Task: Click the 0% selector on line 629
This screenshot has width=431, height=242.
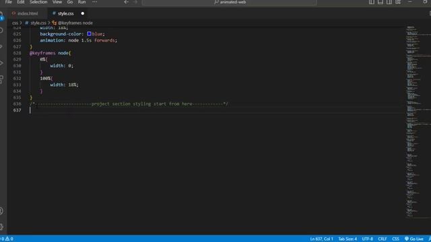Action: 42,59
